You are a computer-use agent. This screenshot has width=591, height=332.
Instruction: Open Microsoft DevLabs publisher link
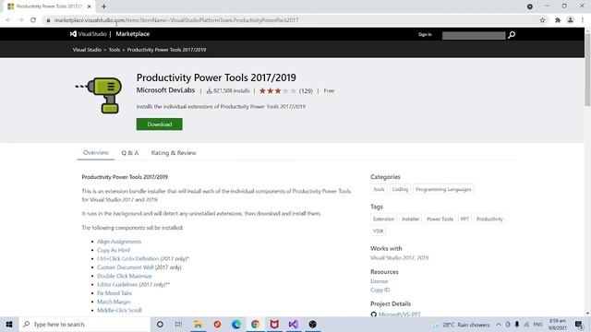pos(165,90)
